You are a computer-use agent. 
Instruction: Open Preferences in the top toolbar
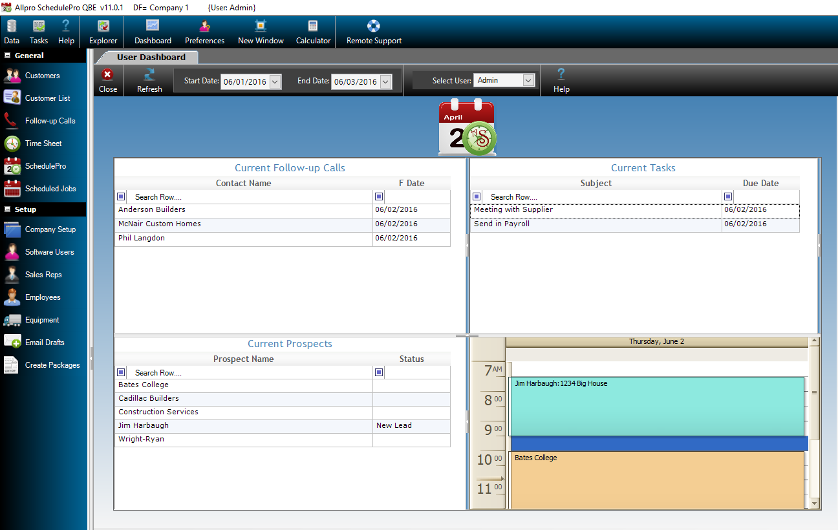point(204,32)
